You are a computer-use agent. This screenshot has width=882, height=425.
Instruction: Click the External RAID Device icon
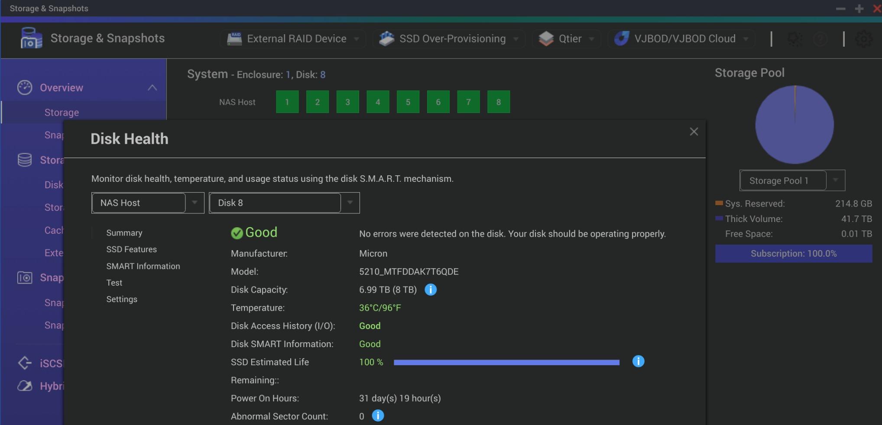[x=234, y=39]
